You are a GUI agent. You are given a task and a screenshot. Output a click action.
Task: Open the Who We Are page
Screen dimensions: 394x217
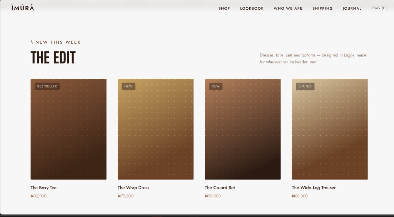point(288,8)
